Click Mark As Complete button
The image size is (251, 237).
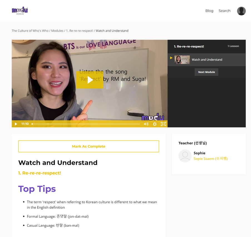[x=88, y=146]
